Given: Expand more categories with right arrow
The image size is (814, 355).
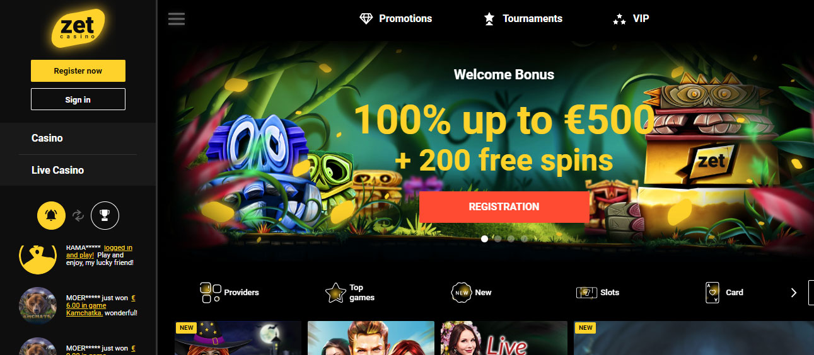Looking at the screenshot, I should (794, 292).
